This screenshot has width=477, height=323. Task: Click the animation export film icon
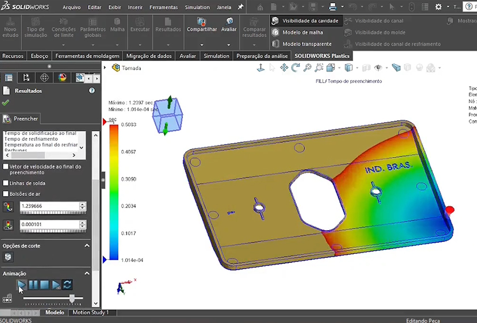coord(7,299)
